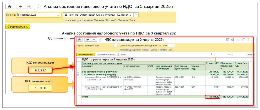
Task: Go back using the main window arrow
Action: click(21, 6)
